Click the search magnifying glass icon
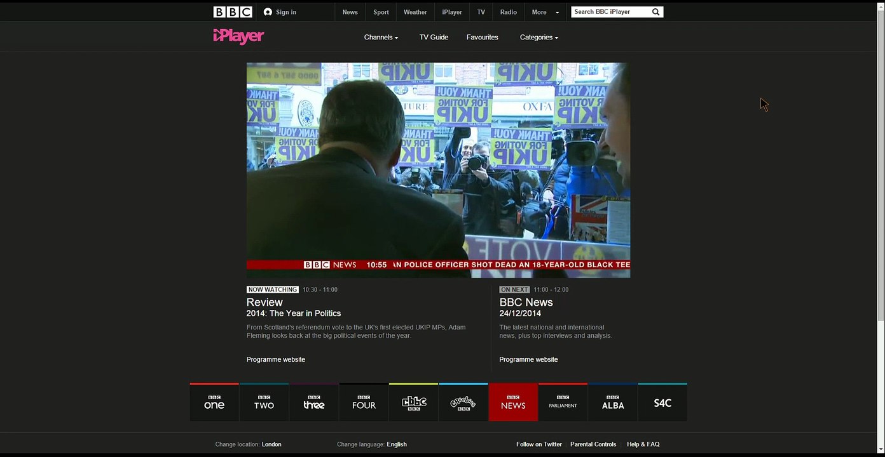 tap(655, 12)
